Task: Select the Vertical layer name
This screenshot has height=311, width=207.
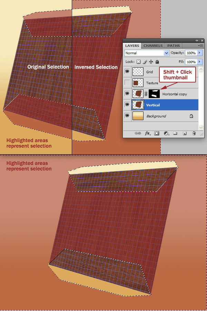Action: [153, 105]
